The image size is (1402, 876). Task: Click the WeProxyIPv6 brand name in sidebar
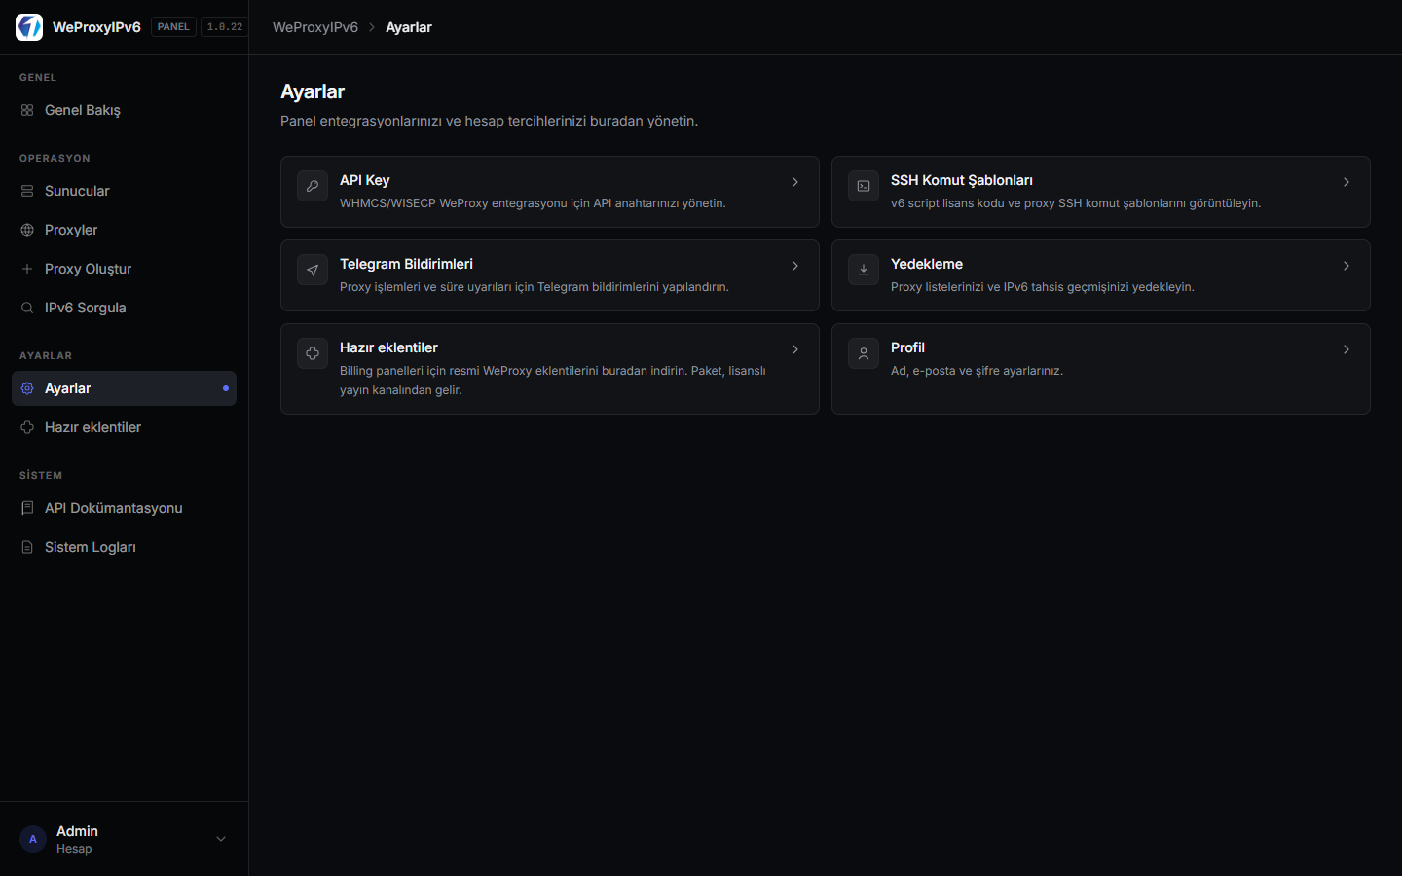[96, 27]
